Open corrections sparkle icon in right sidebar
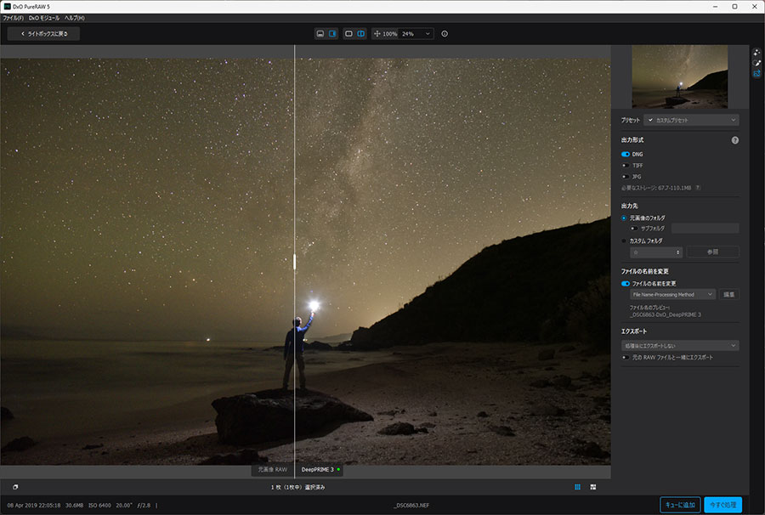The height and width of the screenshot is (515, 765). pyautogui.click(x=756, y=52)
